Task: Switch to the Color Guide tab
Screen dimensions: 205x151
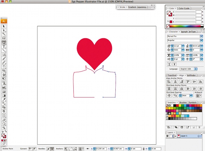Action: [x=184, y=8]
